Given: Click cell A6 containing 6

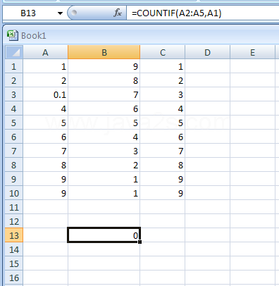Looking at the screenshot, I should click(45, 137).
